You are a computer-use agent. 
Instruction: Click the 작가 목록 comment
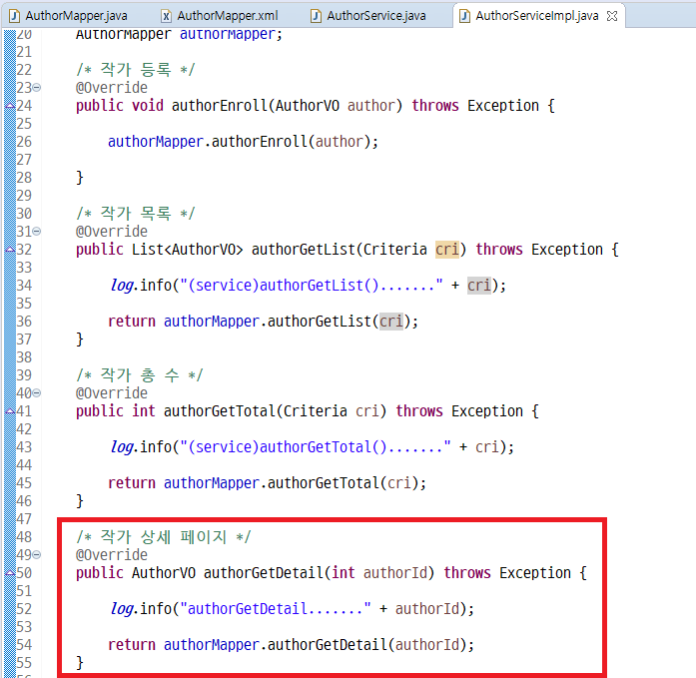tap(136, 214)
